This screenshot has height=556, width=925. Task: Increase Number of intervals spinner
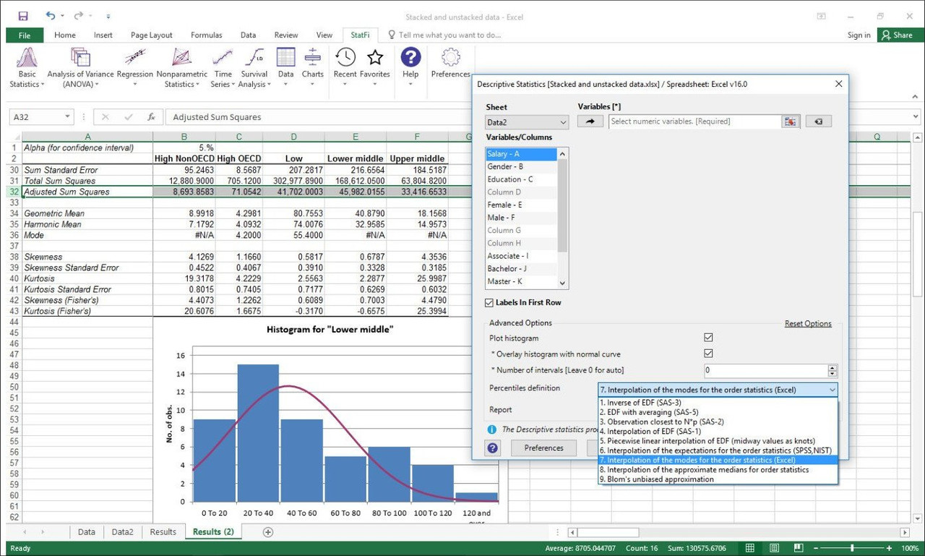click(833, 367)
